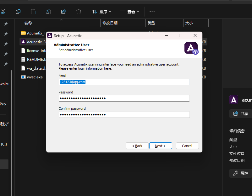The image size is (252, 196).
Task: Select the wa_data file icon
Action: pos(23,68)
